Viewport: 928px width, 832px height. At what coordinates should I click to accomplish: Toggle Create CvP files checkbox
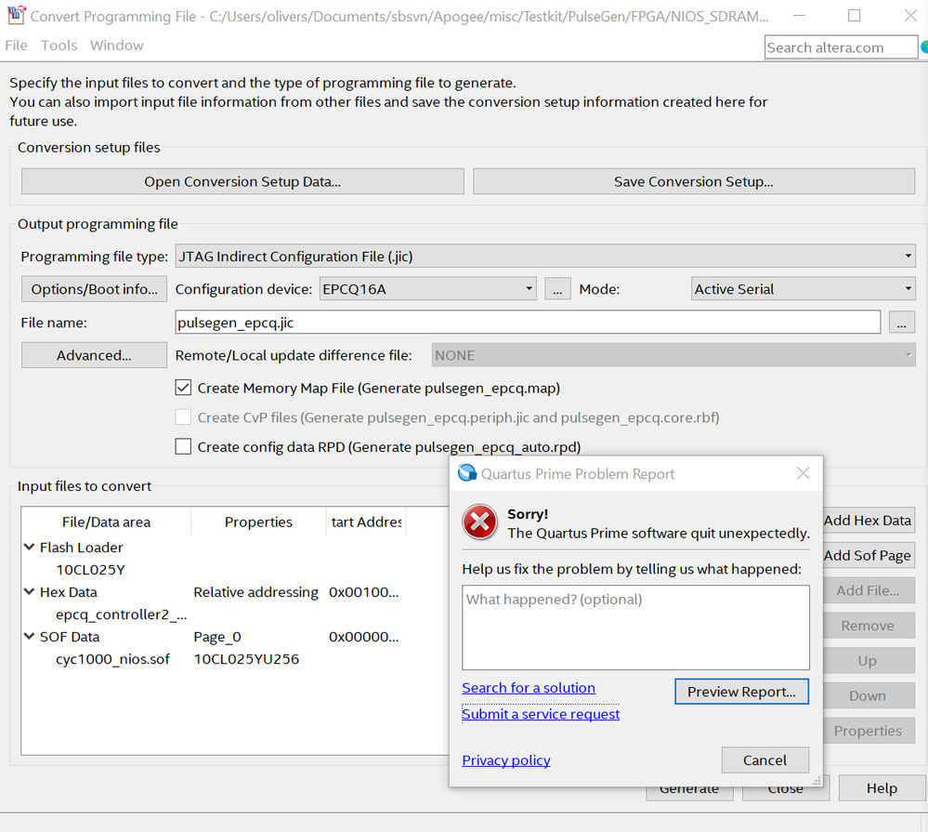pos(184,417)
